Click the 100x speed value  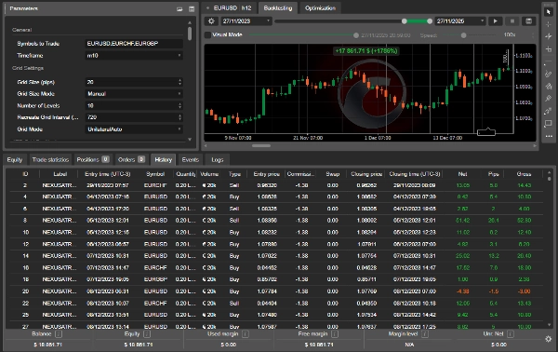pyautogui.click(x=510, y=34)
